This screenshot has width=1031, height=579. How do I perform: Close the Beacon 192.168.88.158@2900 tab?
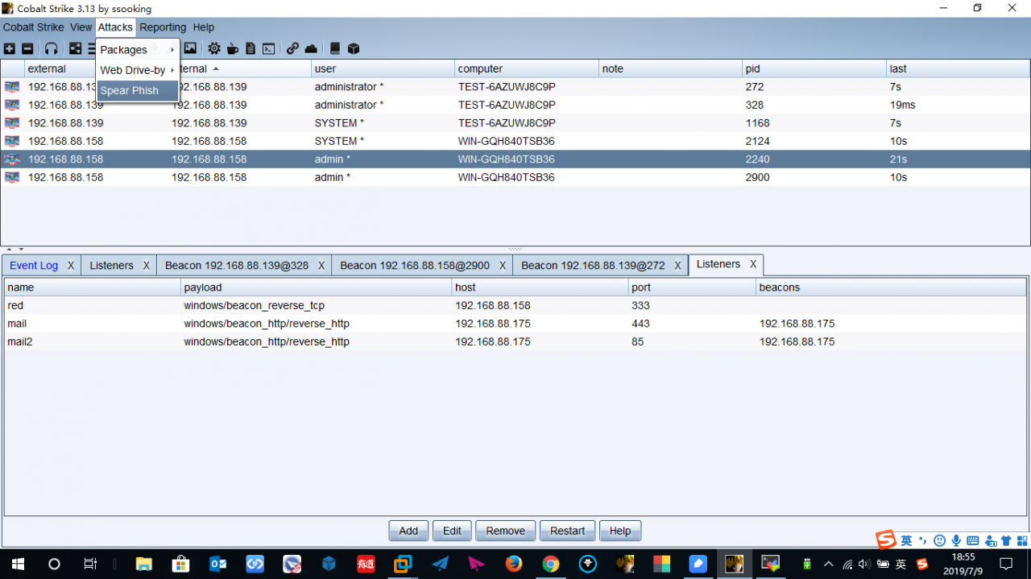tap(503, 266)
